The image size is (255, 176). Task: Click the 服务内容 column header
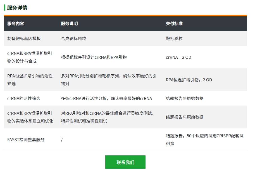[16, 23]
